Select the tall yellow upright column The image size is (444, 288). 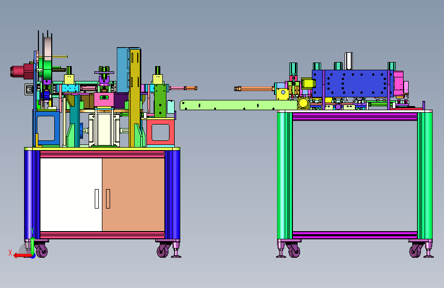pyautogui.click(x=135, y=98)
